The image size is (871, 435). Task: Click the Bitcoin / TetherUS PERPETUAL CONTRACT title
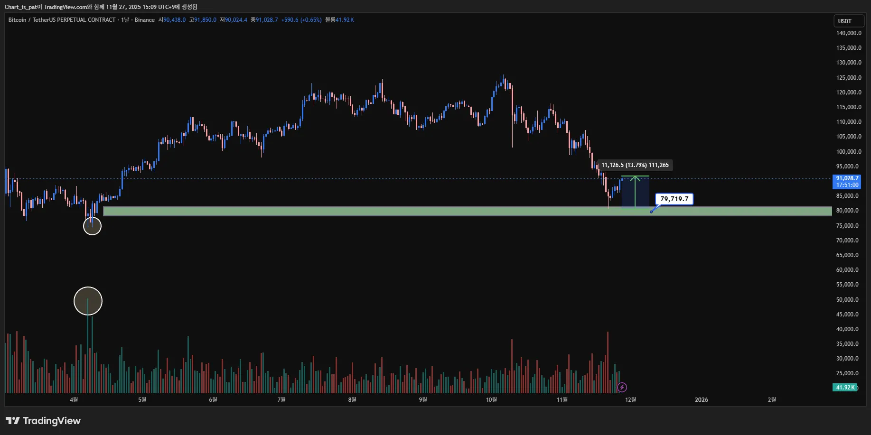62,20
